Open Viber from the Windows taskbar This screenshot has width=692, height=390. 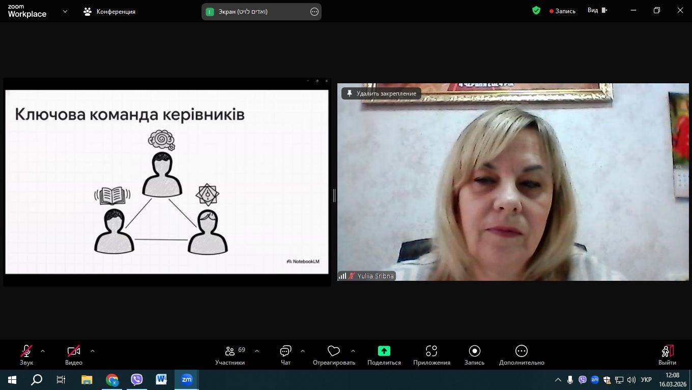[x=136, y=379]
